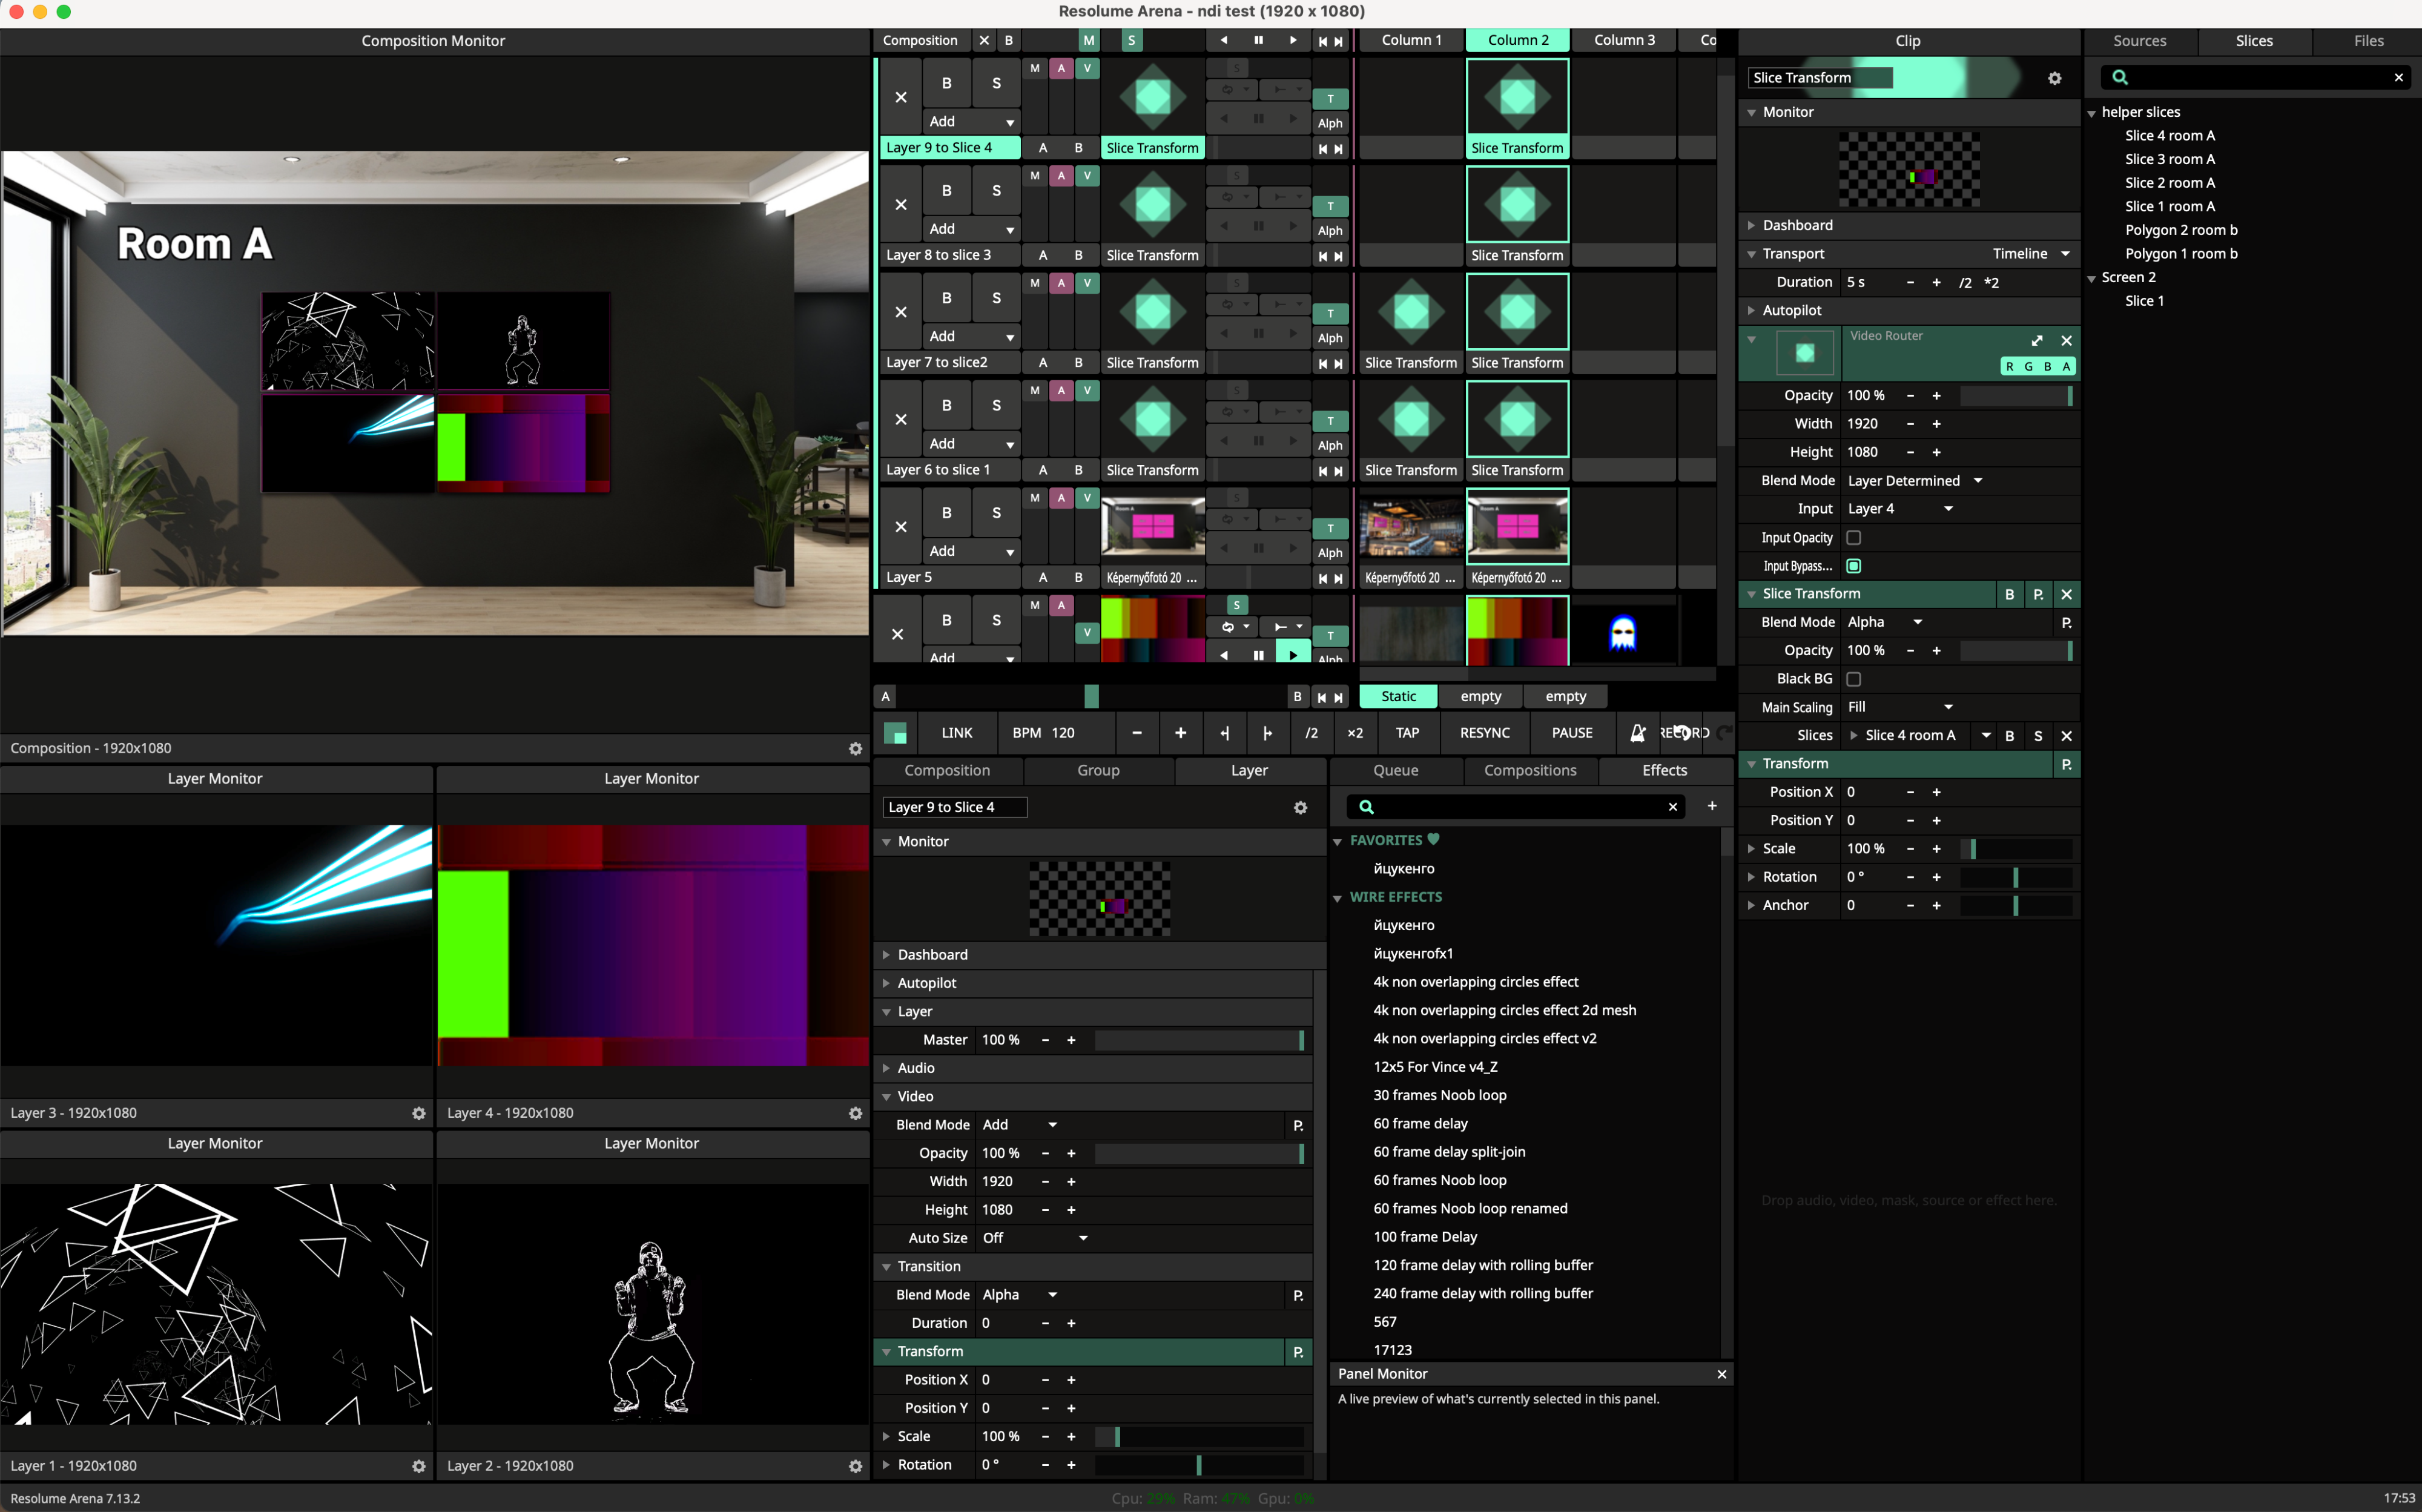Screen dimensions: 2422x1512
Task: Expand the Autopilot section in Clip panel
Action: point(1751,310)
